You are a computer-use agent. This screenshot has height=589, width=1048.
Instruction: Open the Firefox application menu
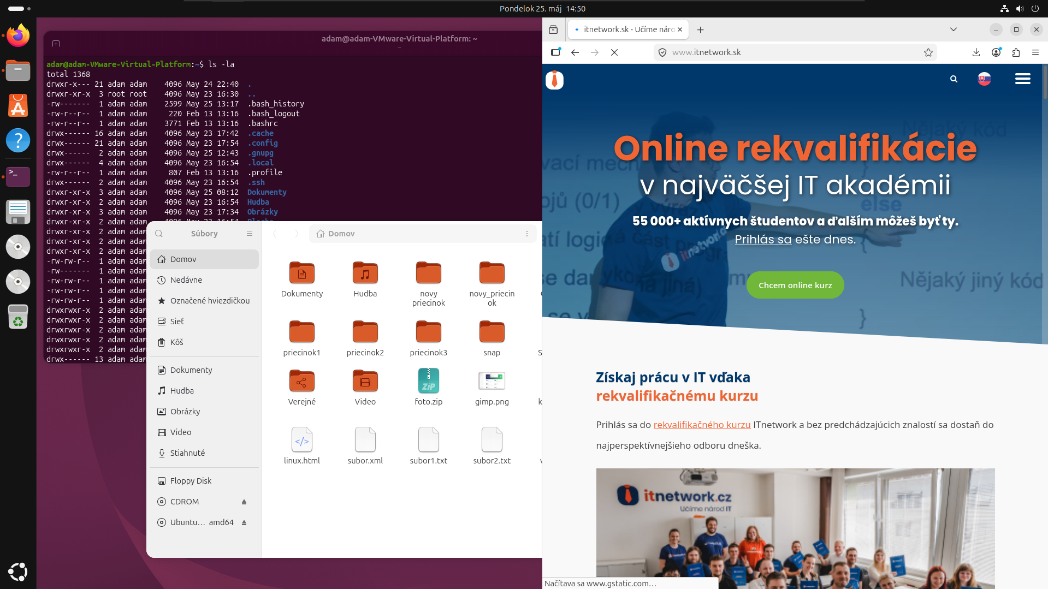[x=1035, y=52]
